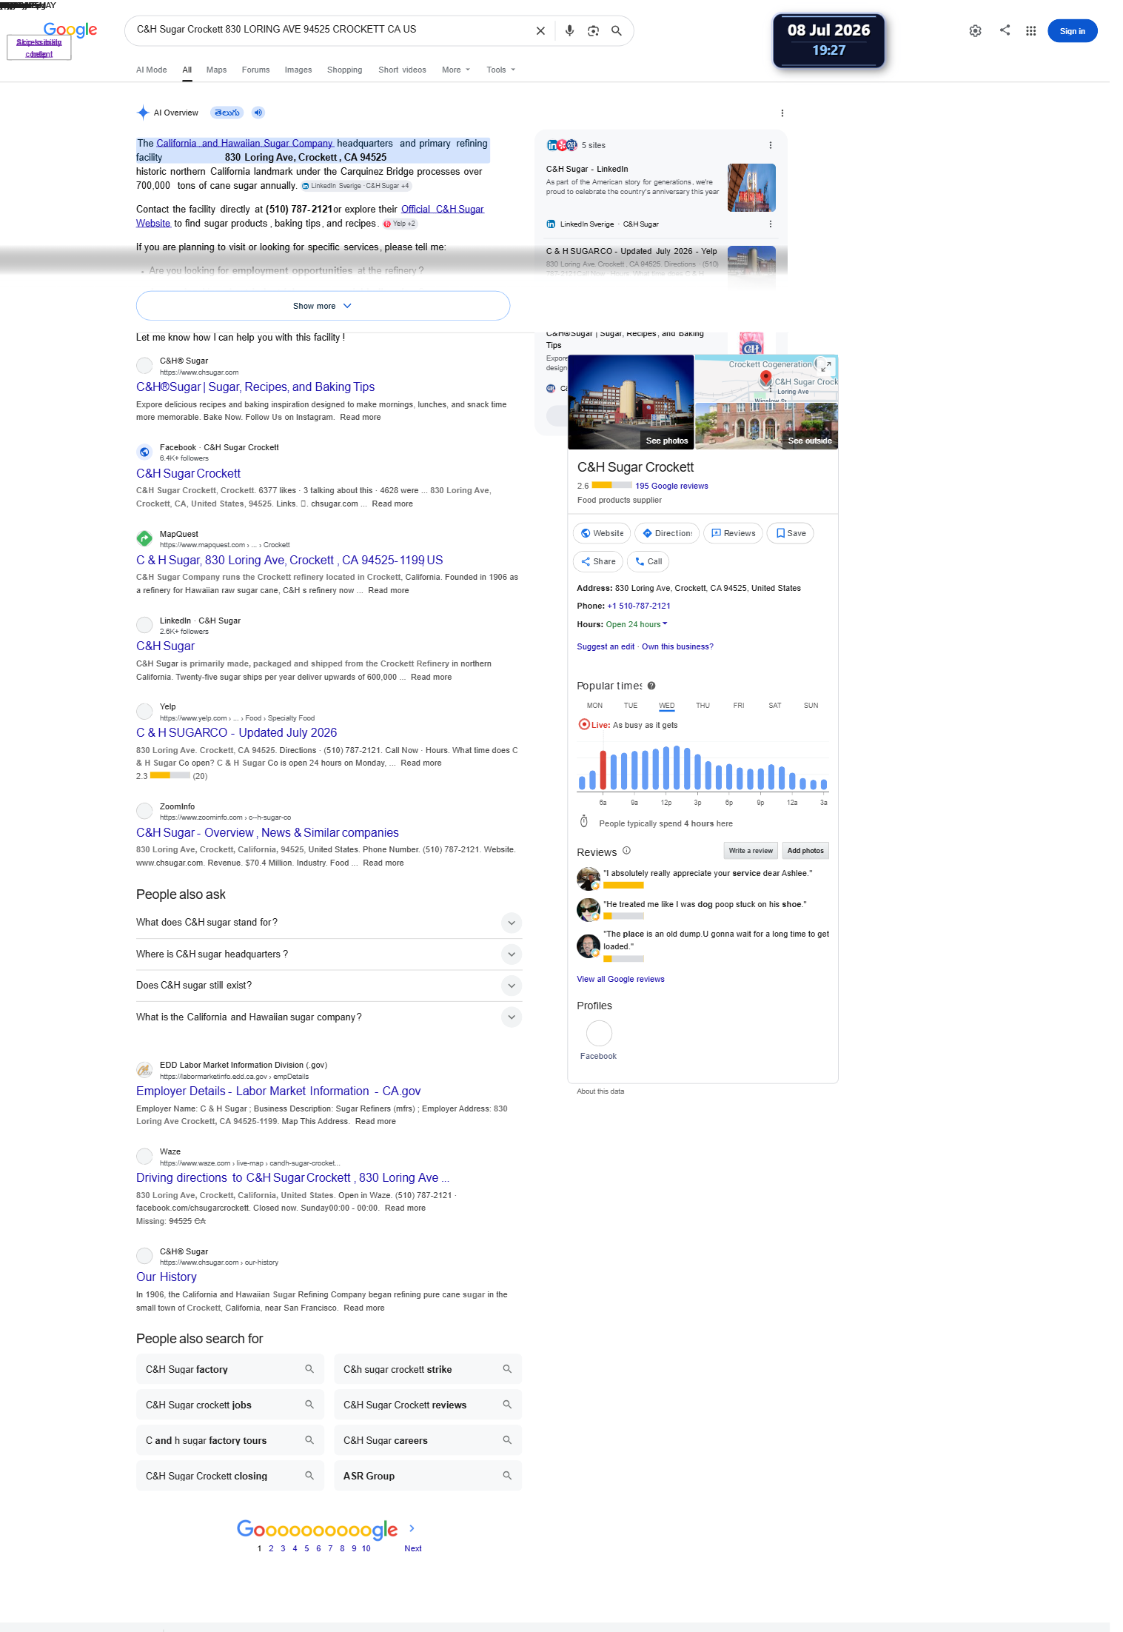The image size is (1123, 1632).
Task: Switch to Images tab
Action: [x=298, y=70]
